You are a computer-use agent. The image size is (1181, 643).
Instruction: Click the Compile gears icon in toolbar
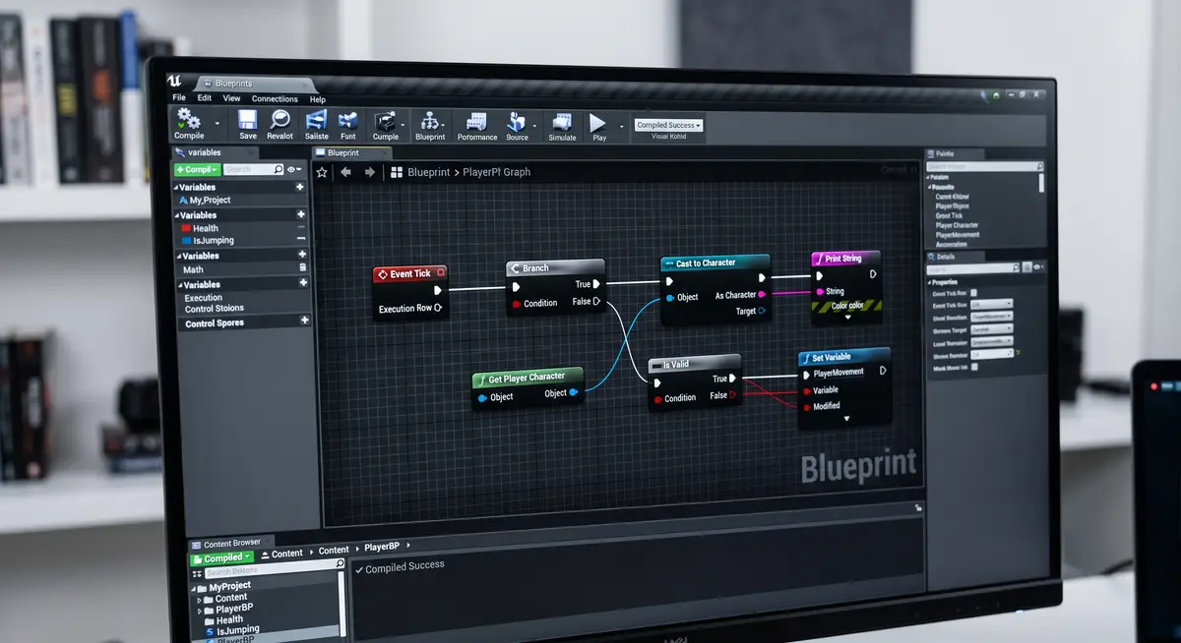coord(188,119)
